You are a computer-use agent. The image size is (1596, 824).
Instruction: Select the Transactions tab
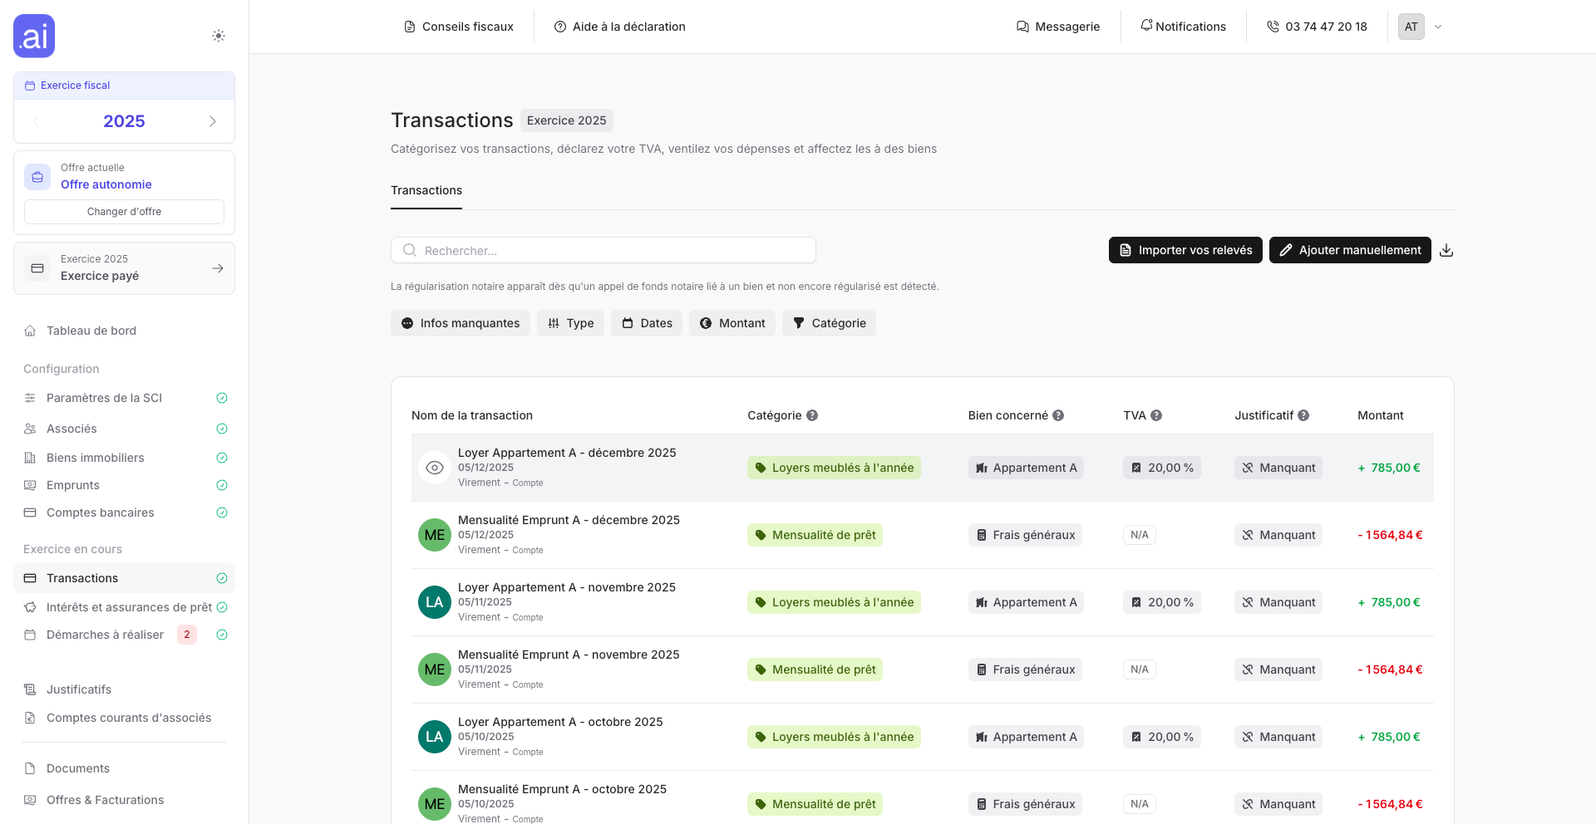coord(426,190)
